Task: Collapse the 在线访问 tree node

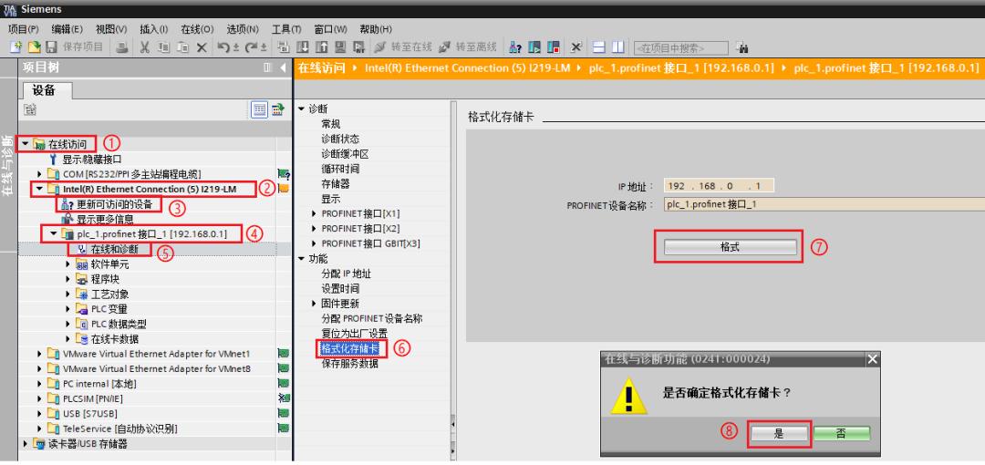Action: (26, 144)
